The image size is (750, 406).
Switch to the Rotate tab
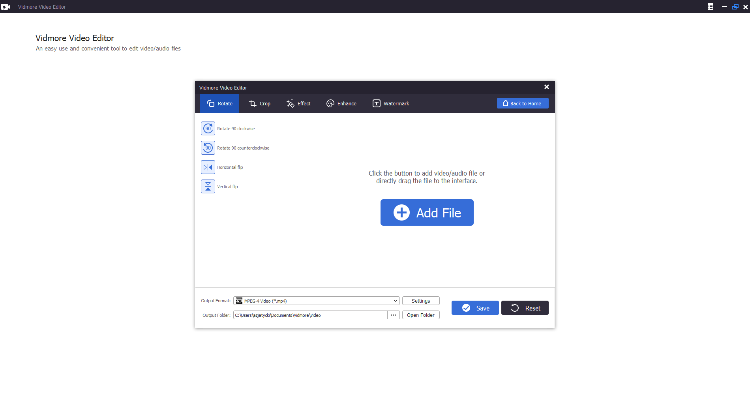(219, 103)
